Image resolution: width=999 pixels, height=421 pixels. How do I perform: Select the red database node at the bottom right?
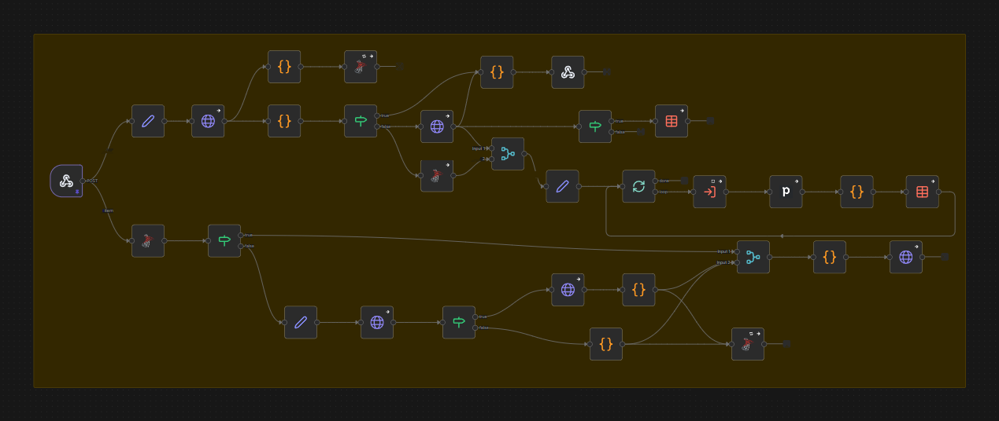[748, 344]
